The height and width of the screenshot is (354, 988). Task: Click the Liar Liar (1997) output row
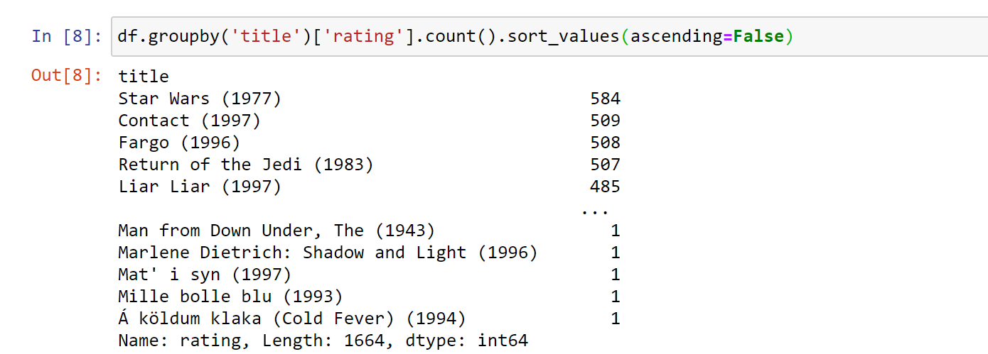(369, 187)
